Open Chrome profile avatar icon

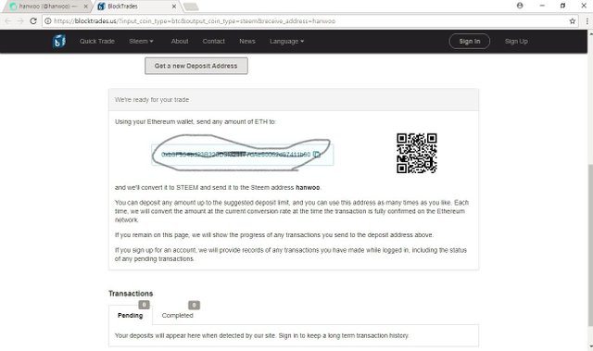(520, 6)
